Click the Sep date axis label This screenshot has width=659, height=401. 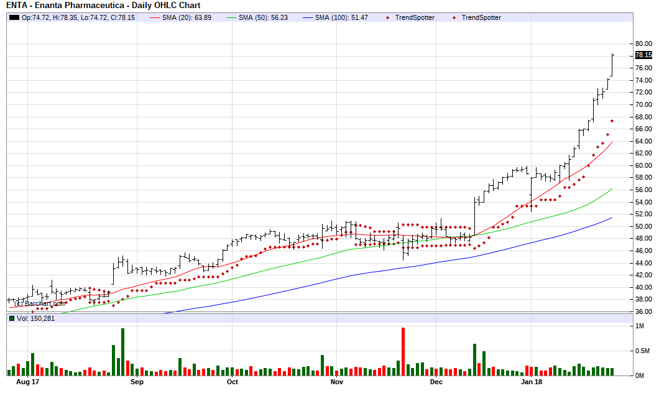point(137,382)
